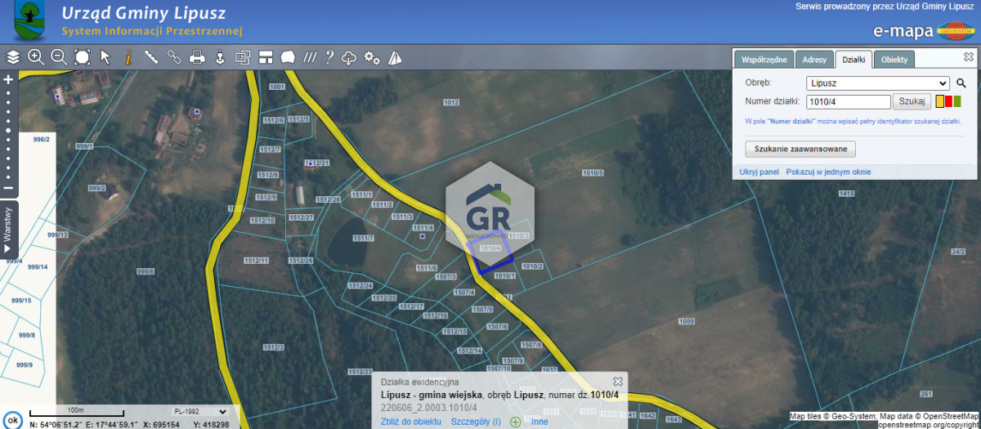Viewport: 981px width, 429px height.
Task: Expand the Warstwy side panel
Action: 7,228
